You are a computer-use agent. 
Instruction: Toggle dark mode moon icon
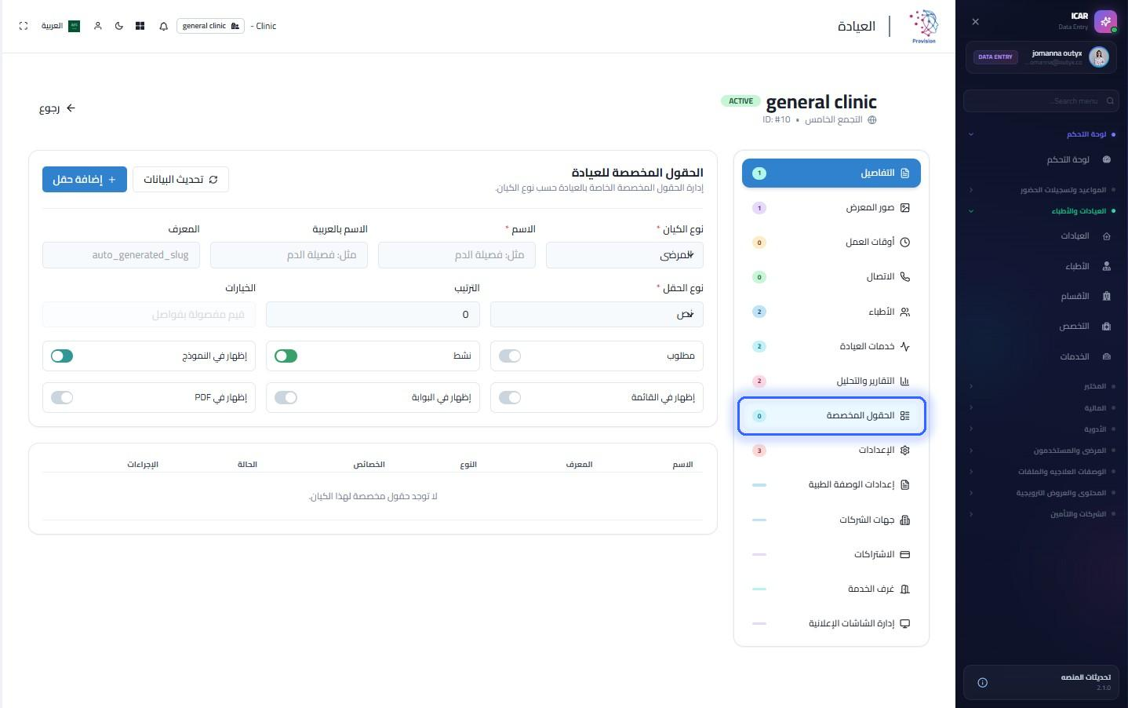coord(119,26)
